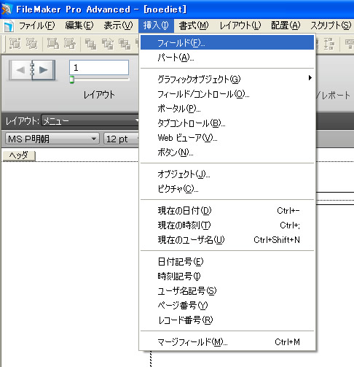The width and height of the screenshot is (354, 367).
Task: Go to next layout with book's right arrow
Action: tap(44, 70)
